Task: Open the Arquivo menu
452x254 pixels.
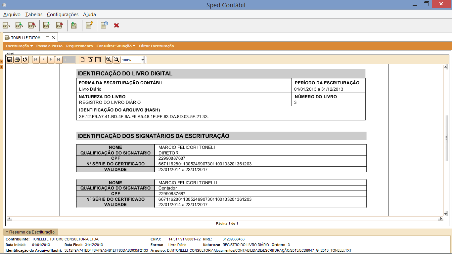Action: pos(12,15)
